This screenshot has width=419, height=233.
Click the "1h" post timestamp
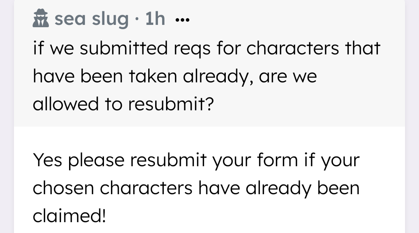coord(155,19)
